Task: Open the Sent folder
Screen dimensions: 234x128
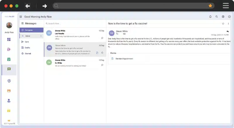Action: click(27, 42)
